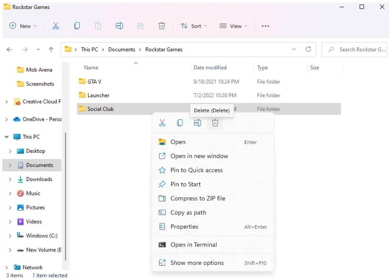Click the Copy icon in the top toolbar
Viewport: 390px width, 279px height.
(x=77, y=26)
